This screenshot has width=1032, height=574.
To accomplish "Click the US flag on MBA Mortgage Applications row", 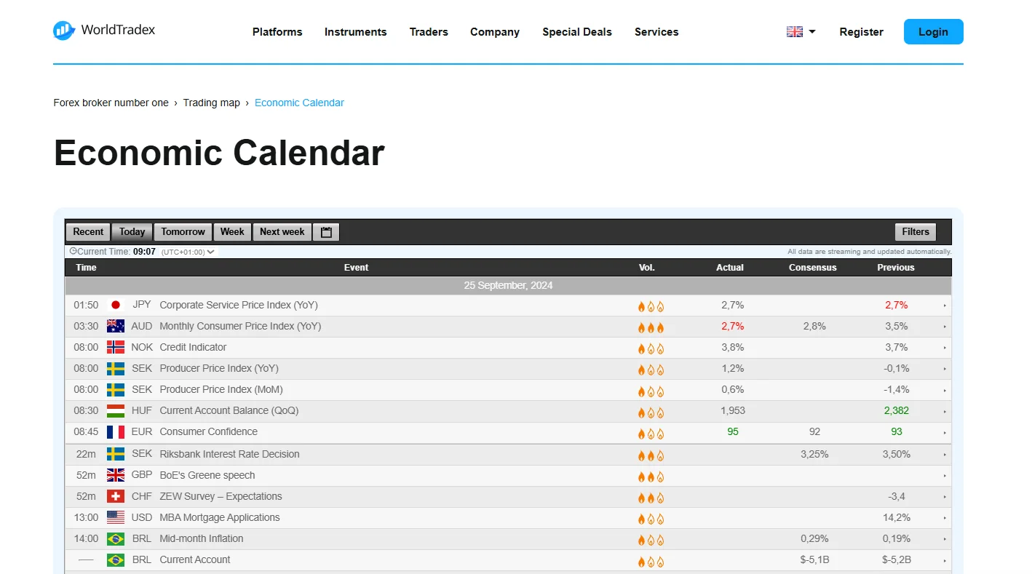I will (116, 517).
